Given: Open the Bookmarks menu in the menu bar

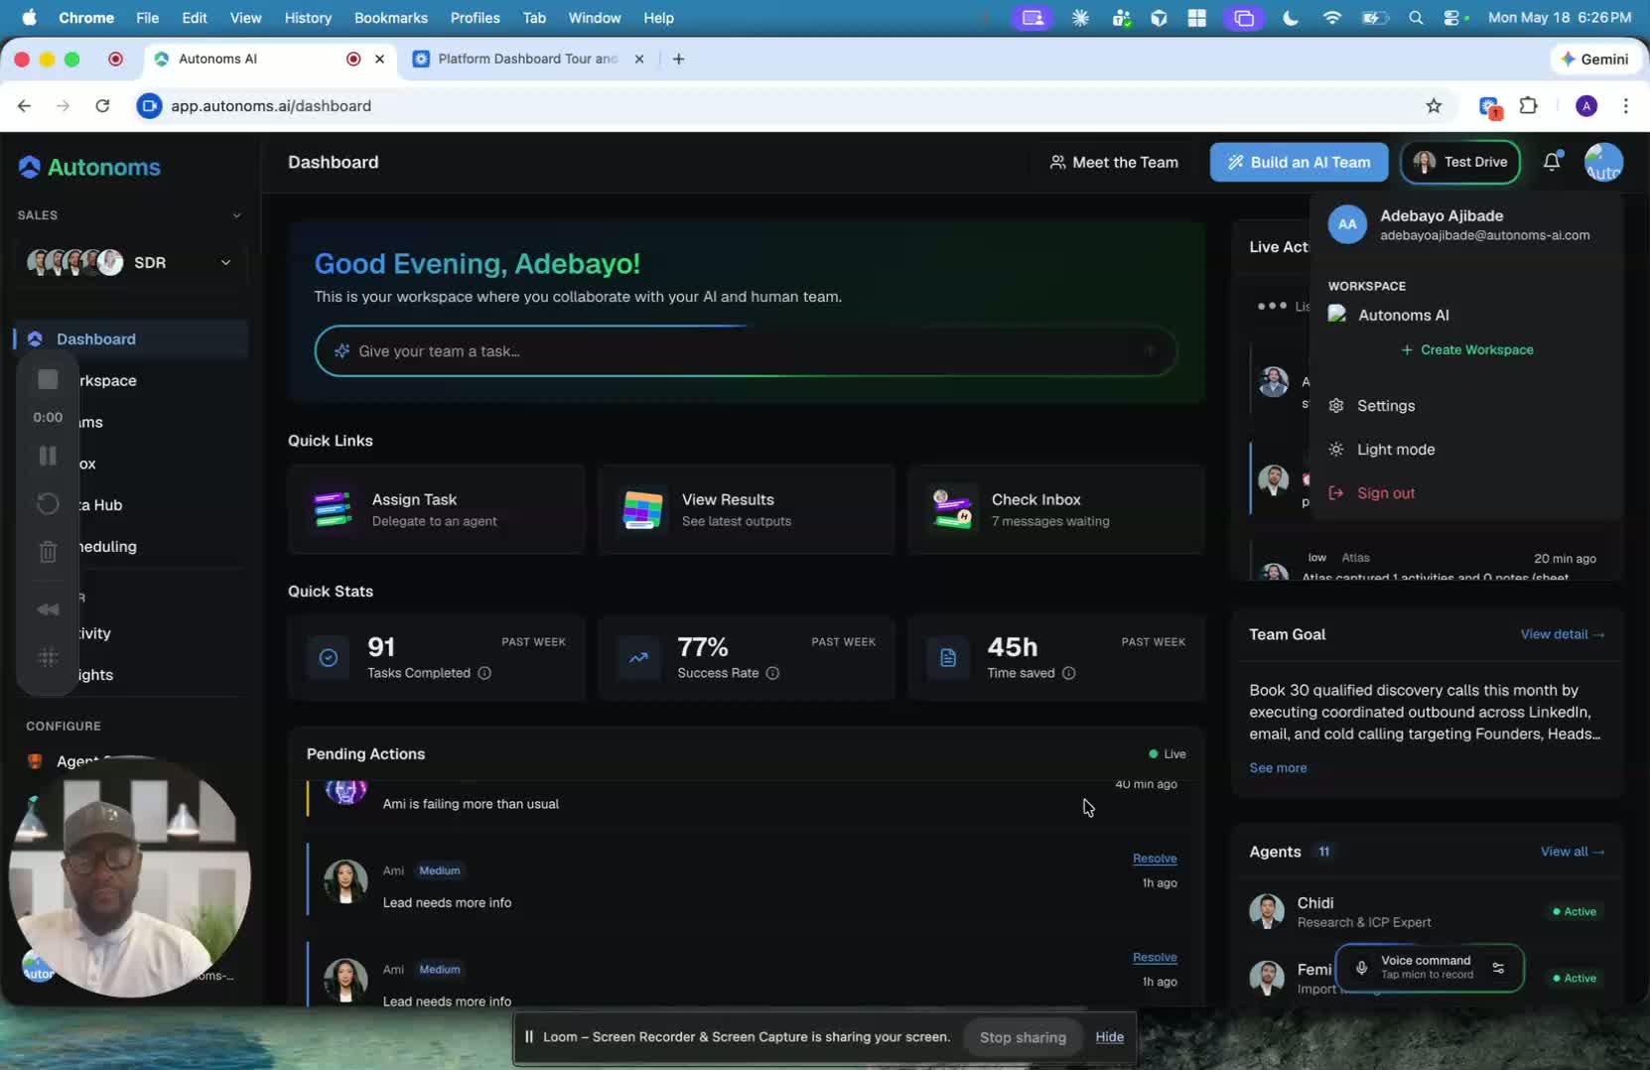Looking at the screenshot, I should tap(391, 18).
